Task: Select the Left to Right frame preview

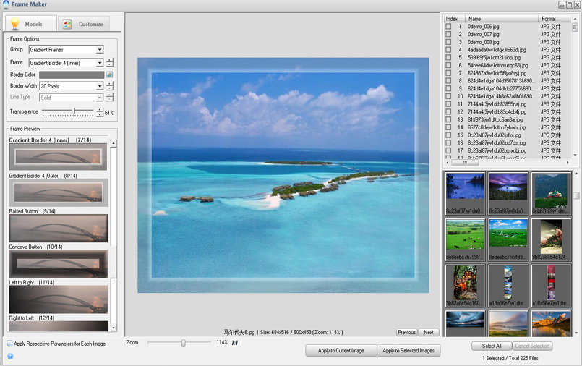Action: pyautogui.click(x=58, y=299)
